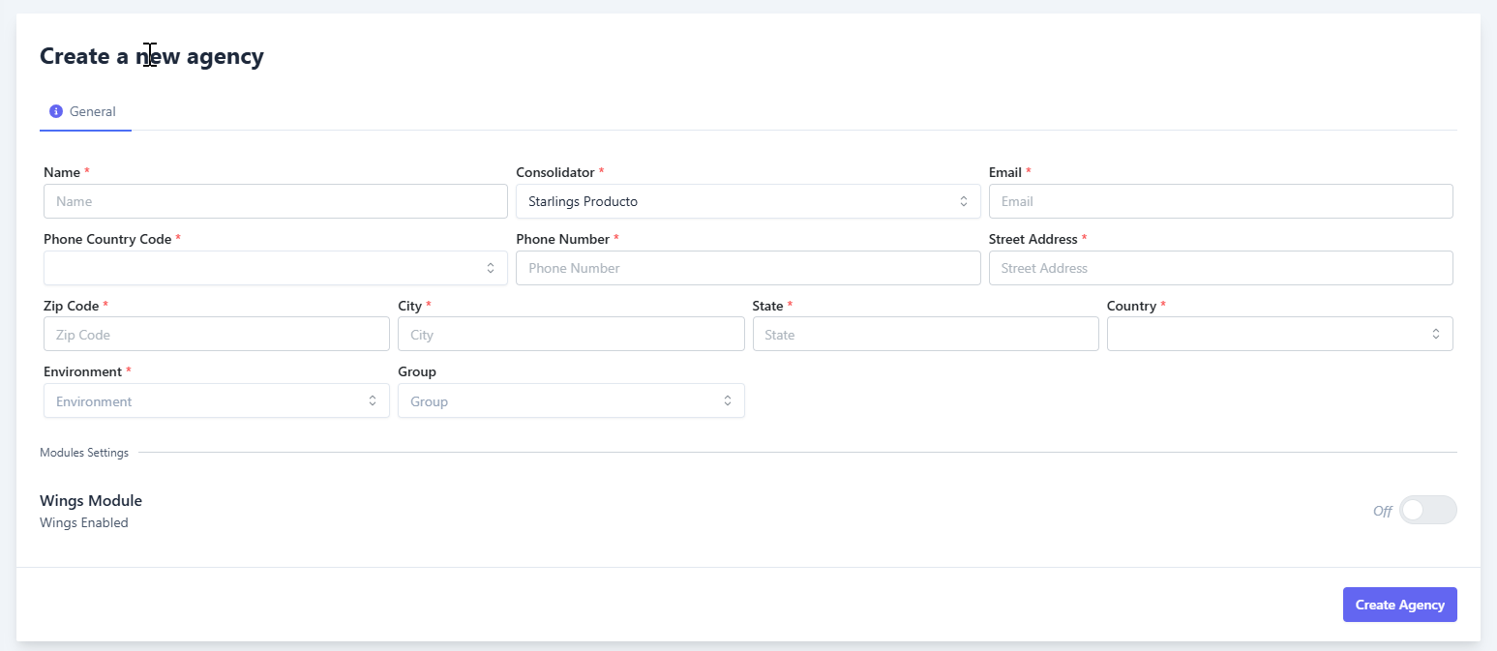Viewport: 1497px width, 651px height.
Task: Click the General tab info icon
Action: coord(56,111)
